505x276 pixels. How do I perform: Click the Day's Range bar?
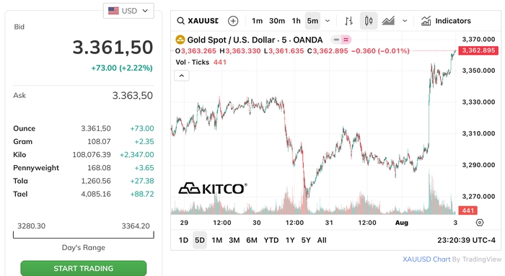84,235
